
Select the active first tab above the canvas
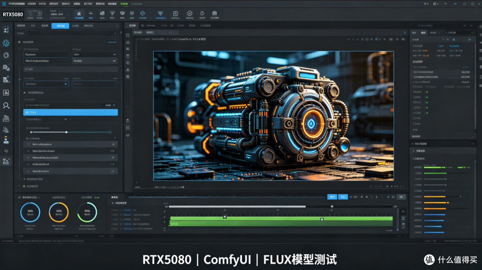coord(132,25)
